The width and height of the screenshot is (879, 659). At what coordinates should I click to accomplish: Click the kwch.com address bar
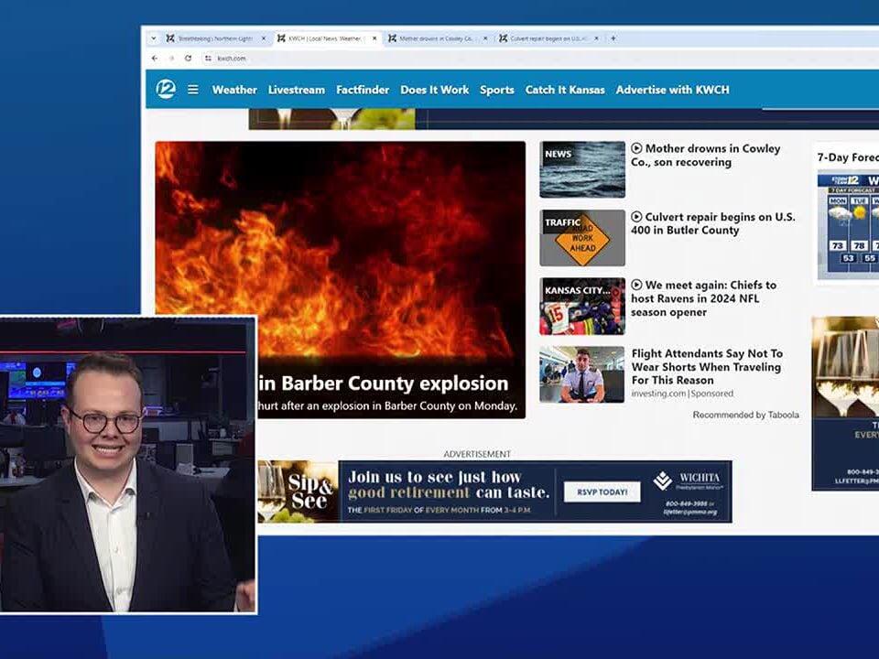(233, 58)
